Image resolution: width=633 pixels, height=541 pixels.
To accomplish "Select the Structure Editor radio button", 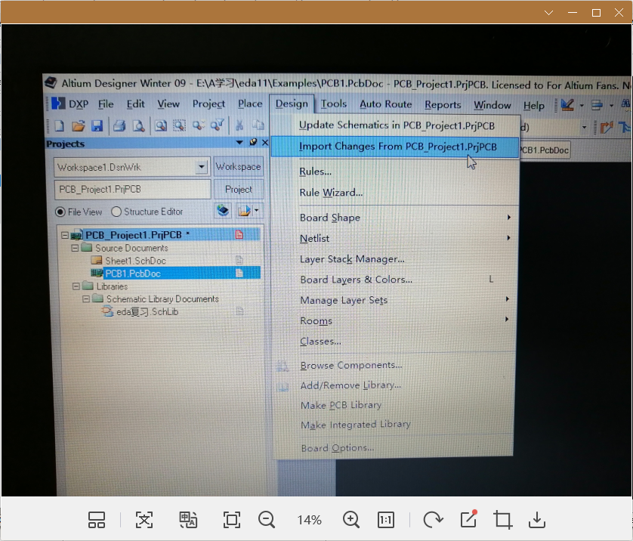I will tap(116, 212).
